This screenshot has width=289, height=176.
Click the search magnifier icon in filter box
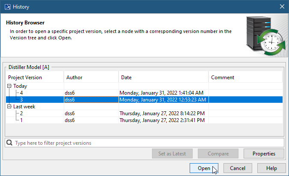tap(10, 143)
